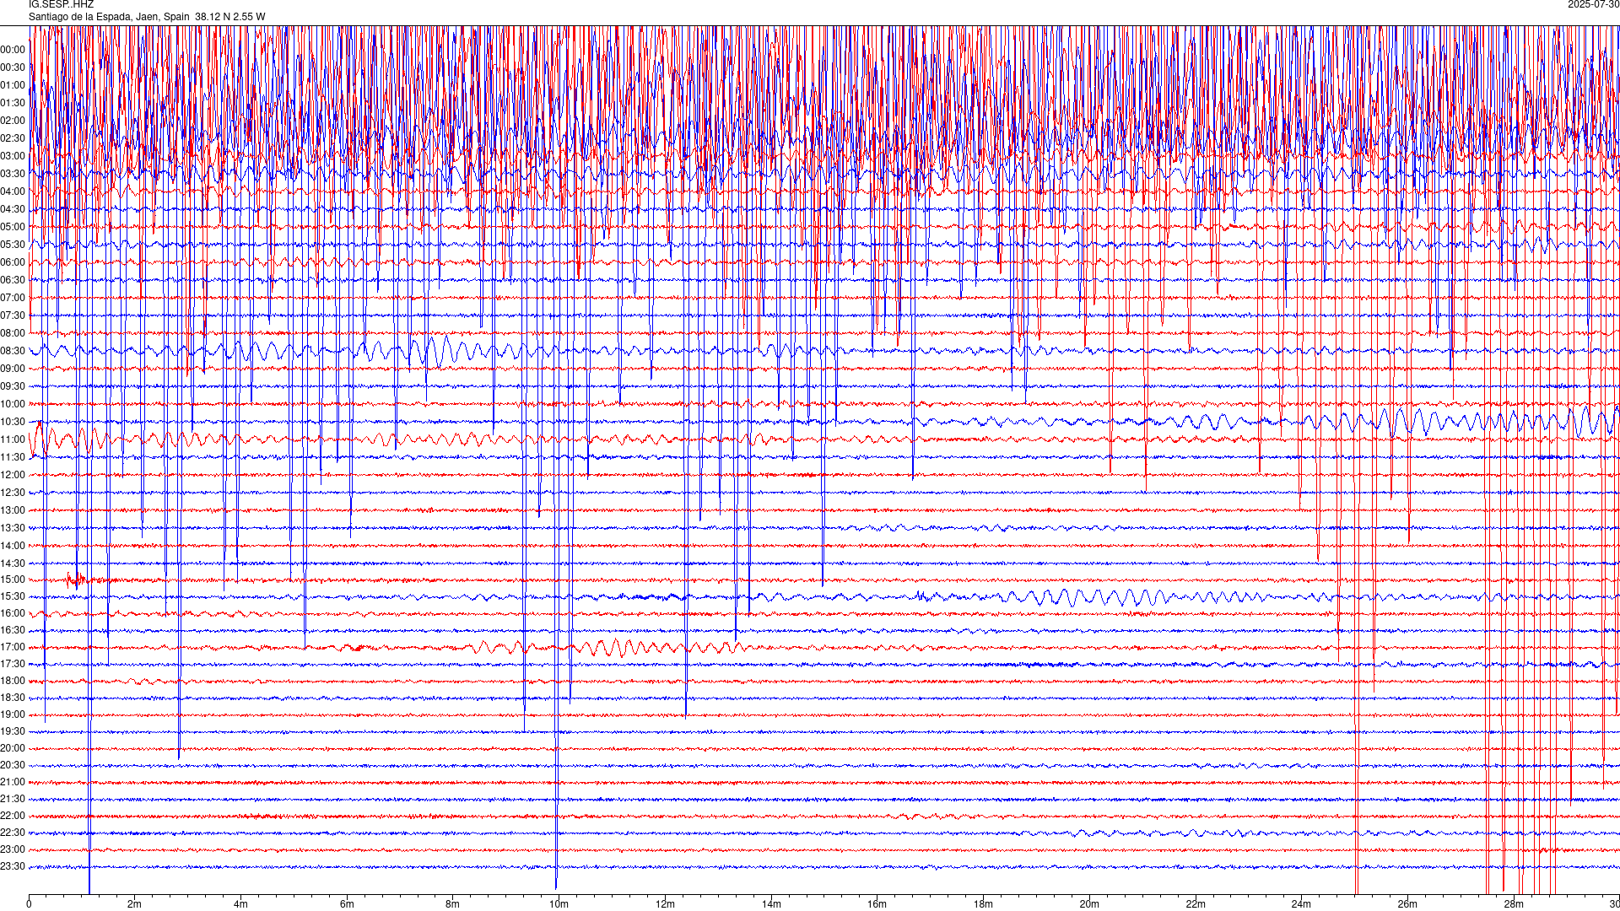
Task: Click the 2m mark on bottom axis
Action: pos(134,904)
